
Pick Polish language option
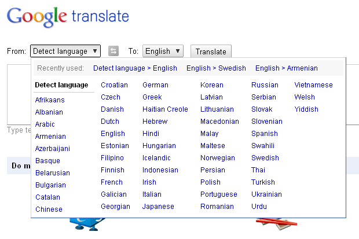210,182
